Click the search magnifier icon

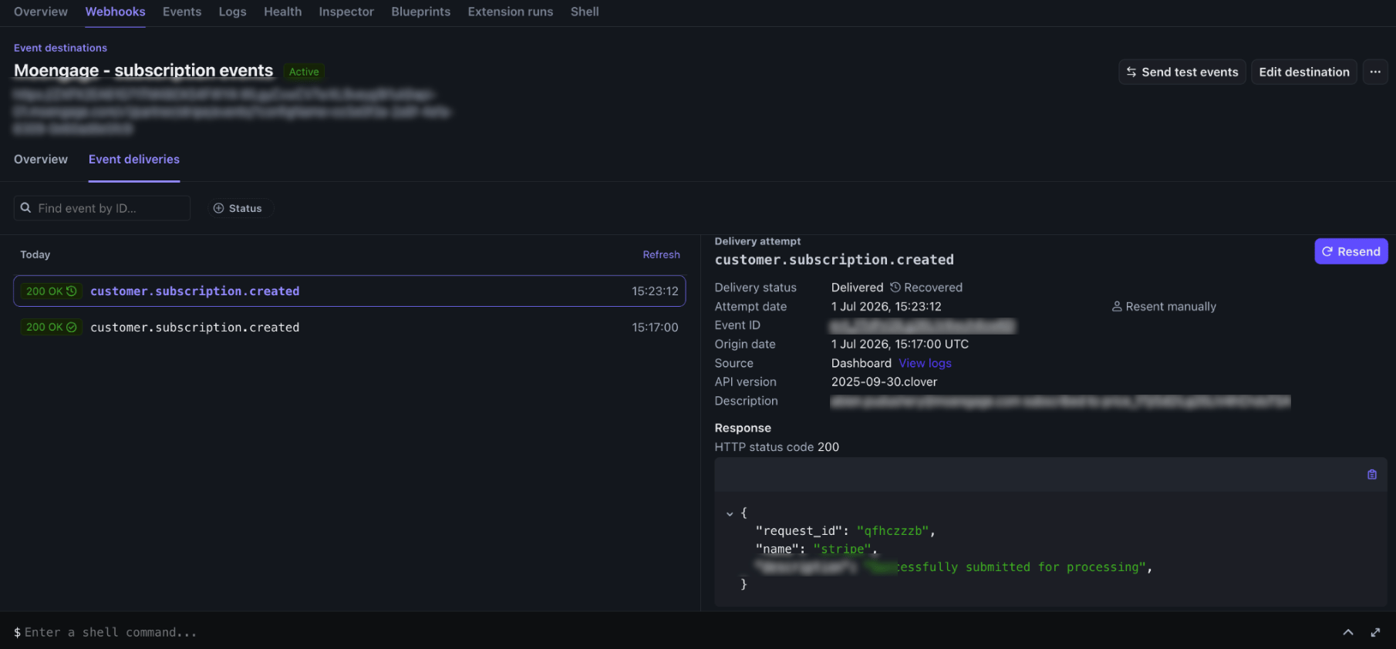pyautogui.click(x=25, y=208)
